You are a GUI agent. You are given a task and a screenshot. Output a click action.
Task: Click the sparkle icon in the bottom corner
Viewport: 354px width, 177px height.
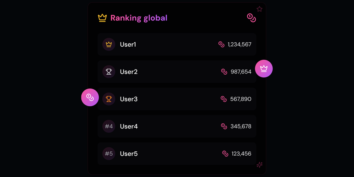260,165
